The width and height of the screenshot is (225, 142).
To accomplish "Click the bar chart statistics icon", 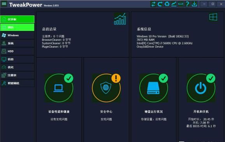I will pyautogui.click(x=120, y=19).
